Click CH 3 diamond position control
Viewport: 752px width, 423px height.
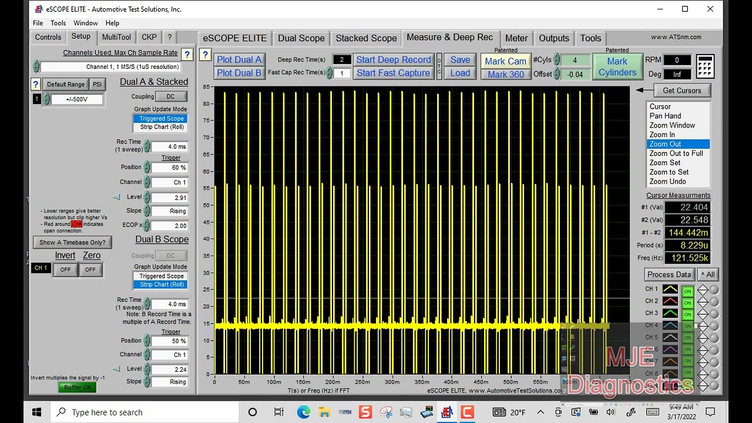pyautogui.click(x=703, y=314)
